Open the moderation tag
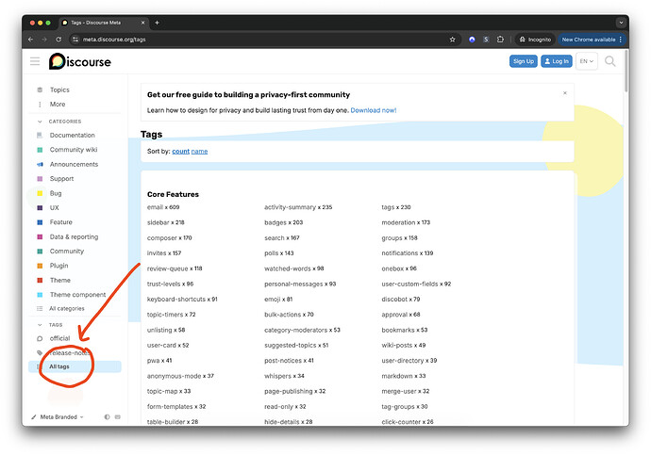This screenshot has height=455, width=651. [398, 222]
